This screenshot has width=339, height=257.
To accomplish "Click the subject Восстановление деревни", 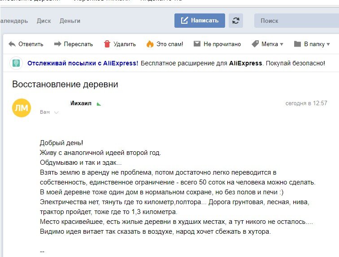I will (65, 84).
